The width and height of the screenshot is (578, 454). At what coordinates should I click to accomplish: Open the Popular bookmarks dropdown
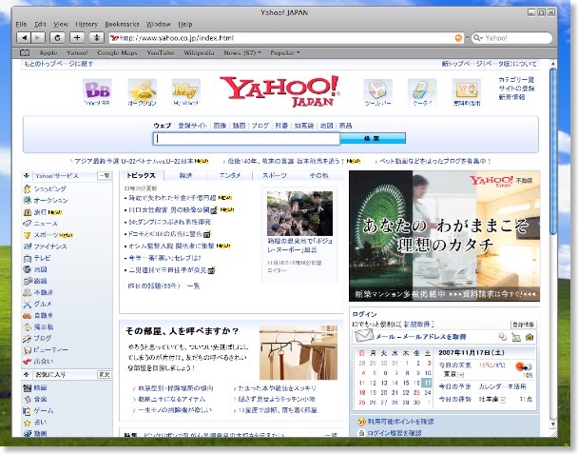[285, 52]
